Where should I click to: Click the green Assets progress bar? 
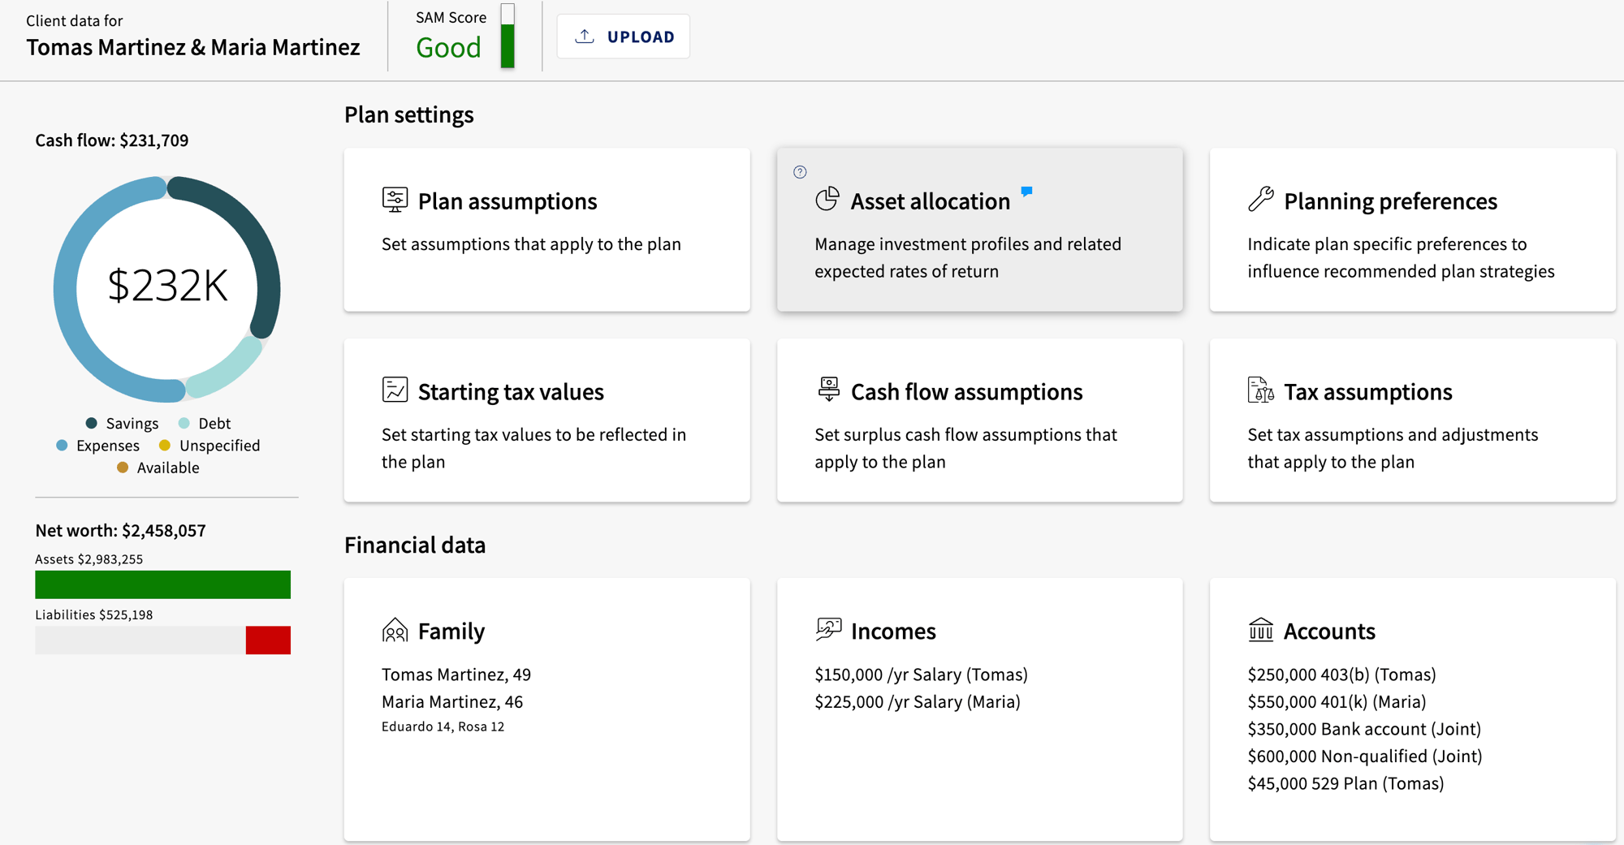[x=162, y=584]
